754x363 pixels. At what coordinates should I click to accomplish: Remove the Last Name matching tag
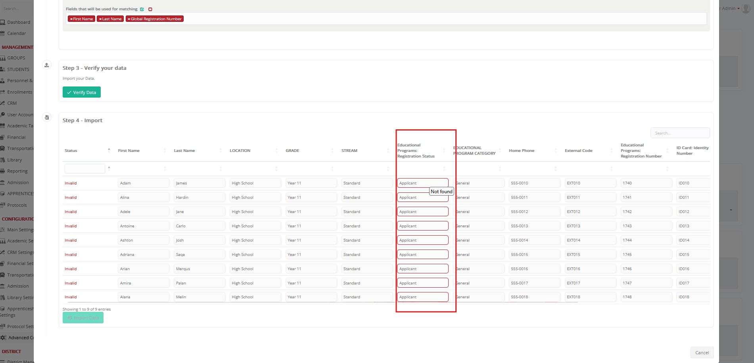pos(100,19)
